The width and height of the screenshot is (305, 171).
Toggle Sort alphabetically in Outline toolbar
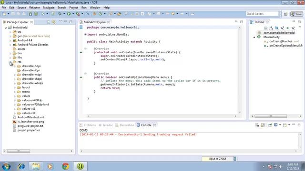271,28
